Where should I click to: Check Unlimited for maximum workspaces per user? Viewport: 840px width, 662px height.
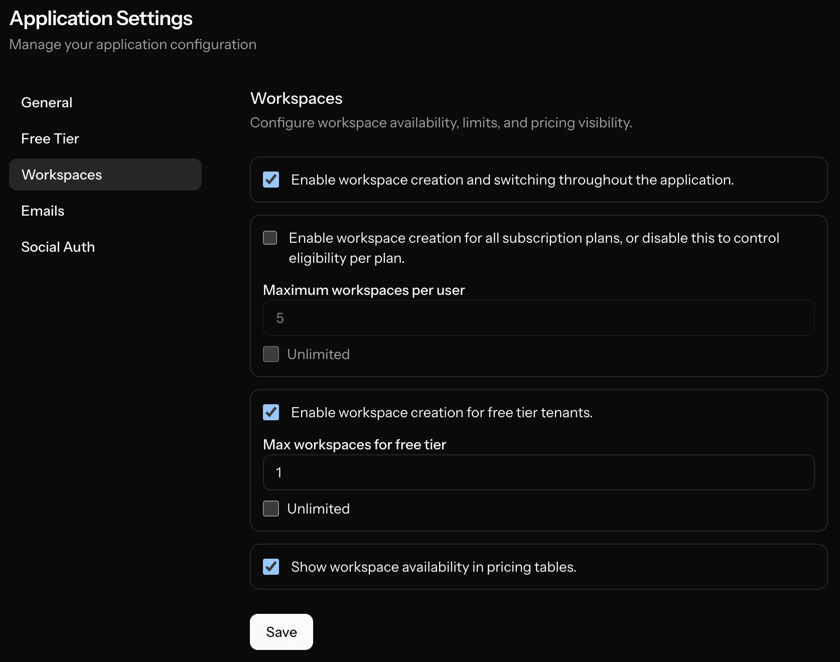[270, 354]
